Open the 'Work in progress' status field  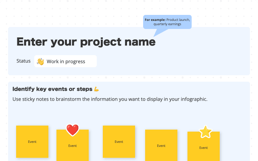tap(66, 62)
